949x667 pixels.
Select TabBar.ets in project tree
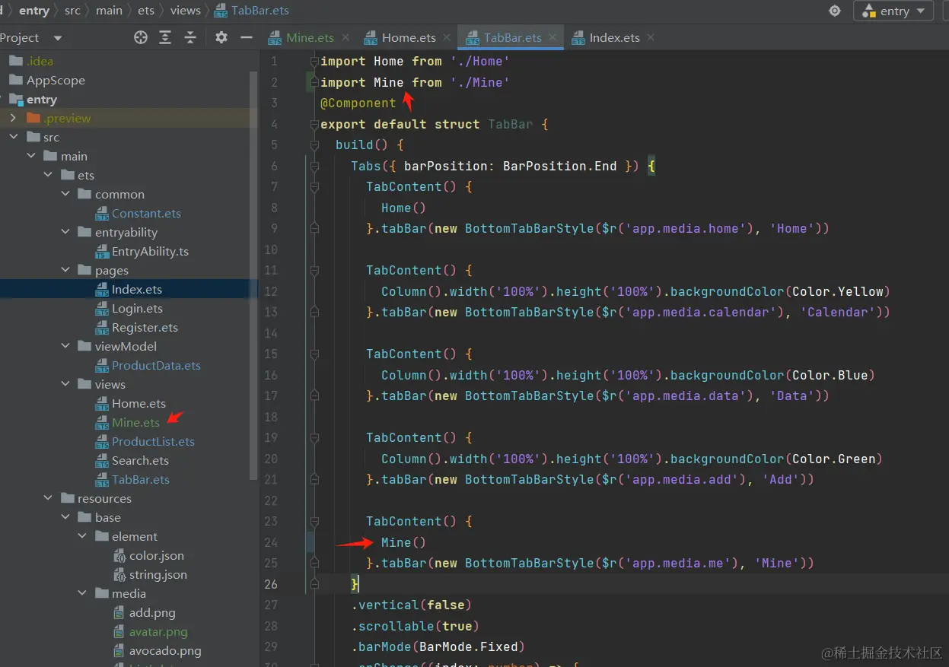[141, 479]
